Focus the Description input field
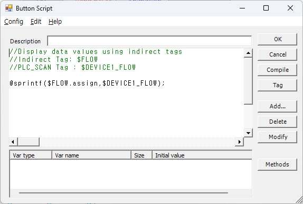Viewport: 303px width, 204px height. pyautogui.click(x=149, y=41)
